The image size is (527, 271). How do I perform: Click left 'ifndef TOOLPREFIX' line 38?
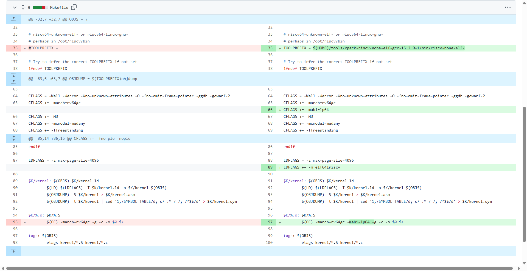pyautogui.click(x=48, y=69)
